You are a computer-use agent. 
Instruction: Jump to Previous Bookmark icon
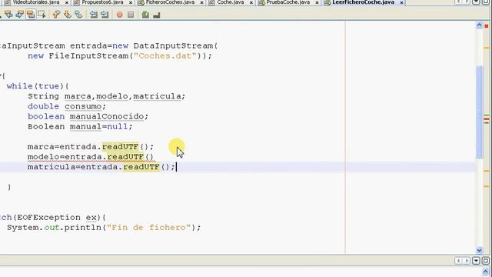pyautogui.click(x=56, y=15)
